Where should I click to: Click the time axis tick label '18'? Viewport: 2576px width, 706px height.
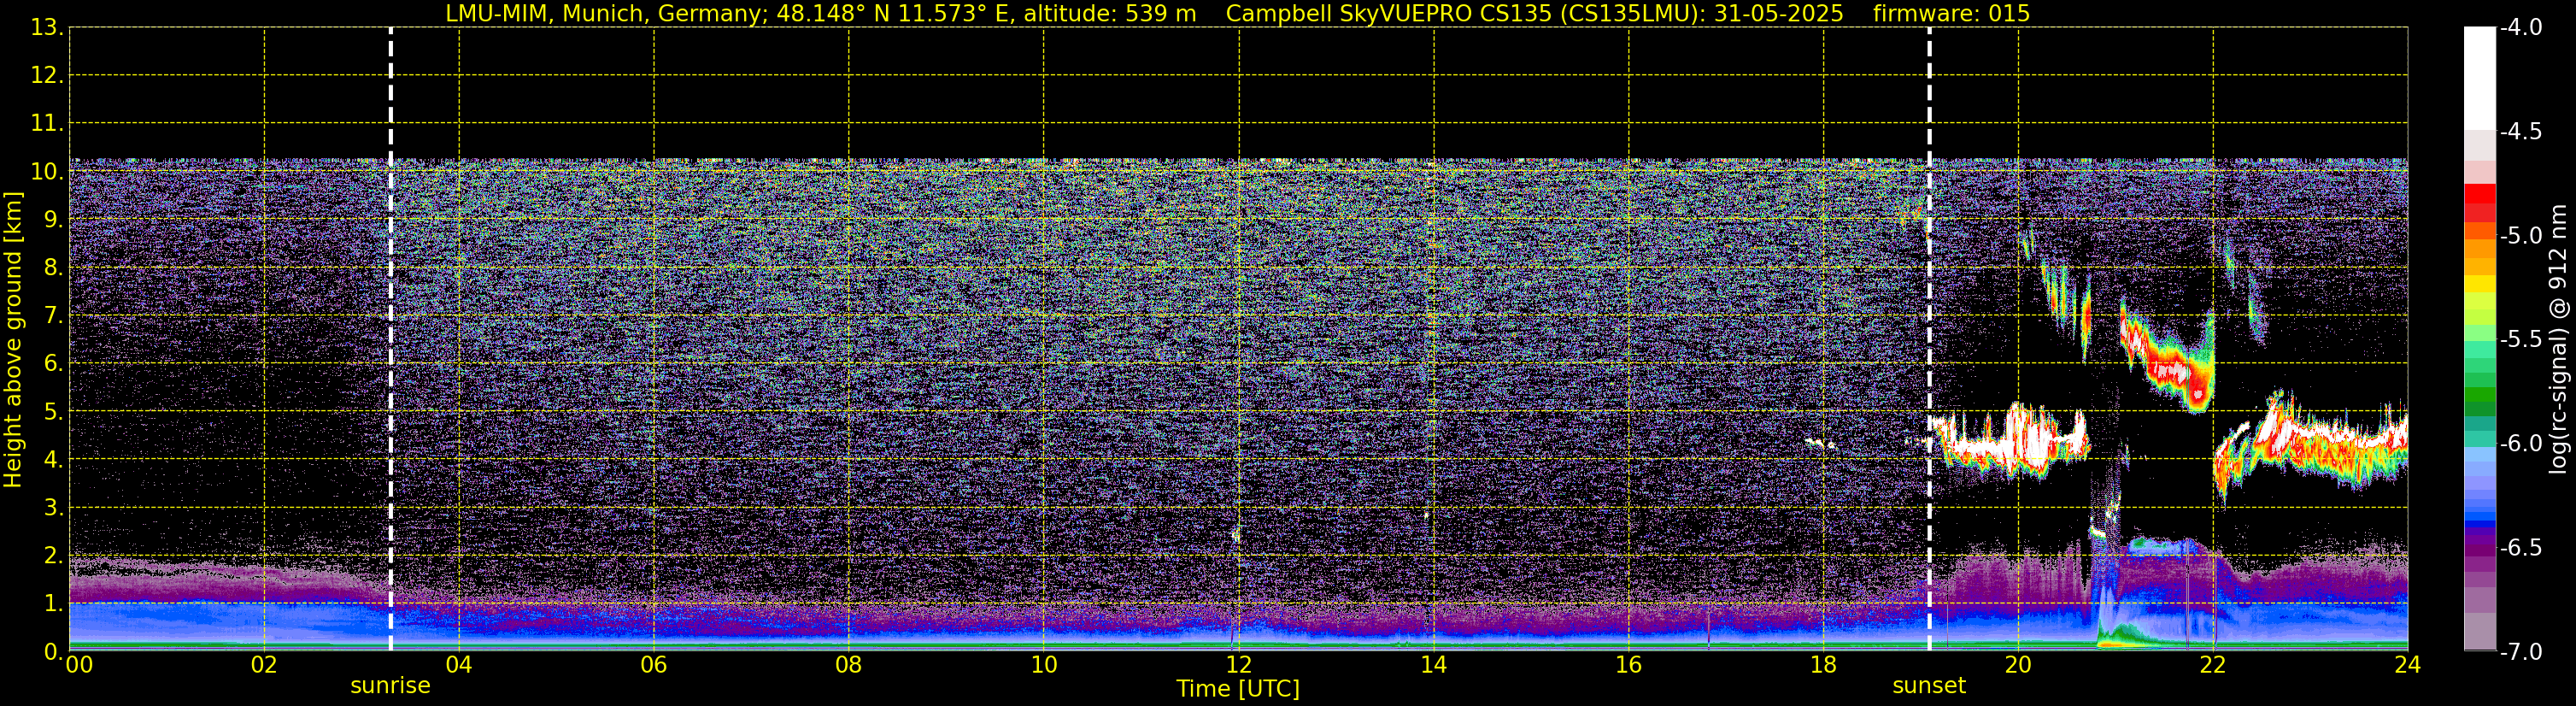(x=1824, y=665)
